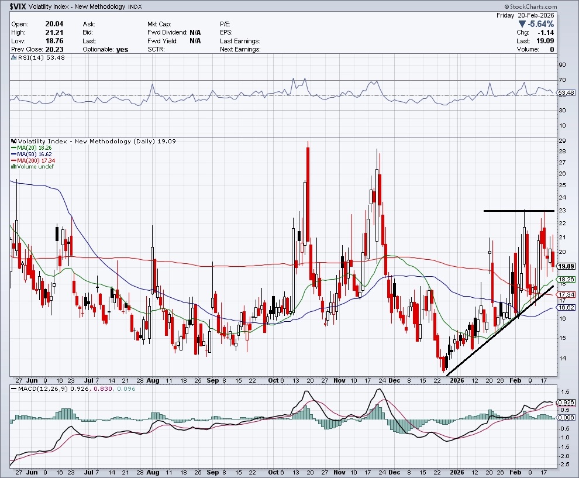Screen dimensions: 579x478
Task: Click the 19.09 last price tag on the price axis
Action: click(x=566, y=266)
